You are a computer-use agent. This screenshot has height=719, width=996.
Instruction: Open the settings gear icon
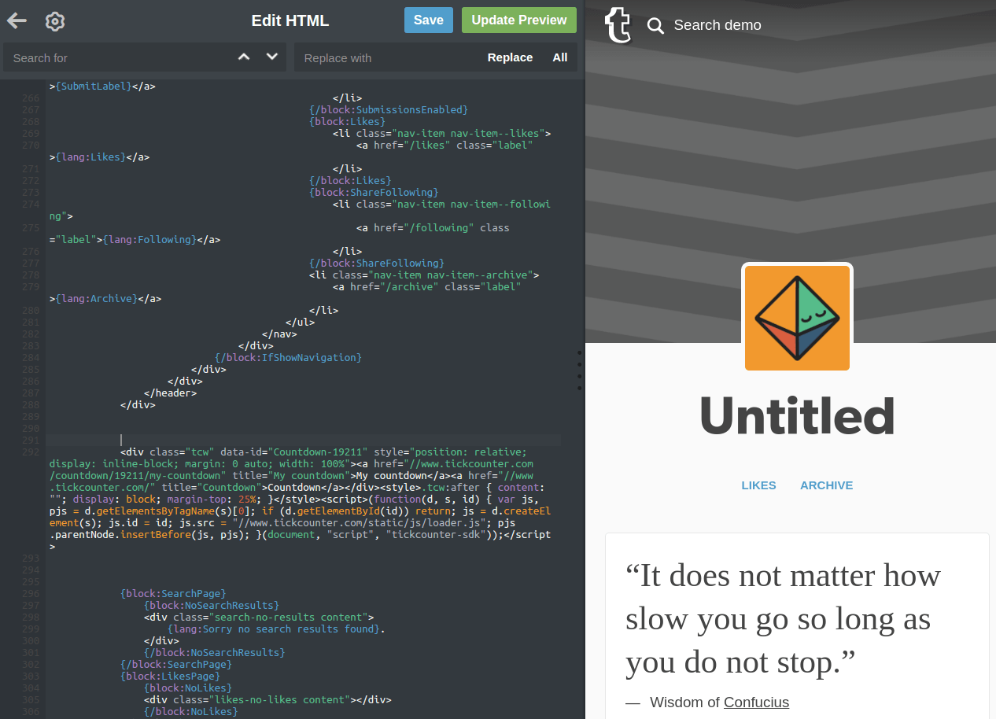pos(54,21)
